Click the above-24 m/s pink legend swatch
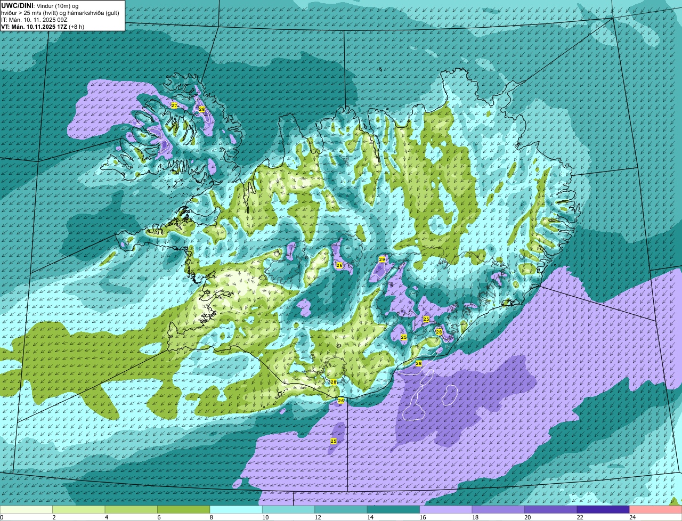The width and height of the screenshot is (682, 521). (x=656, y=509)
